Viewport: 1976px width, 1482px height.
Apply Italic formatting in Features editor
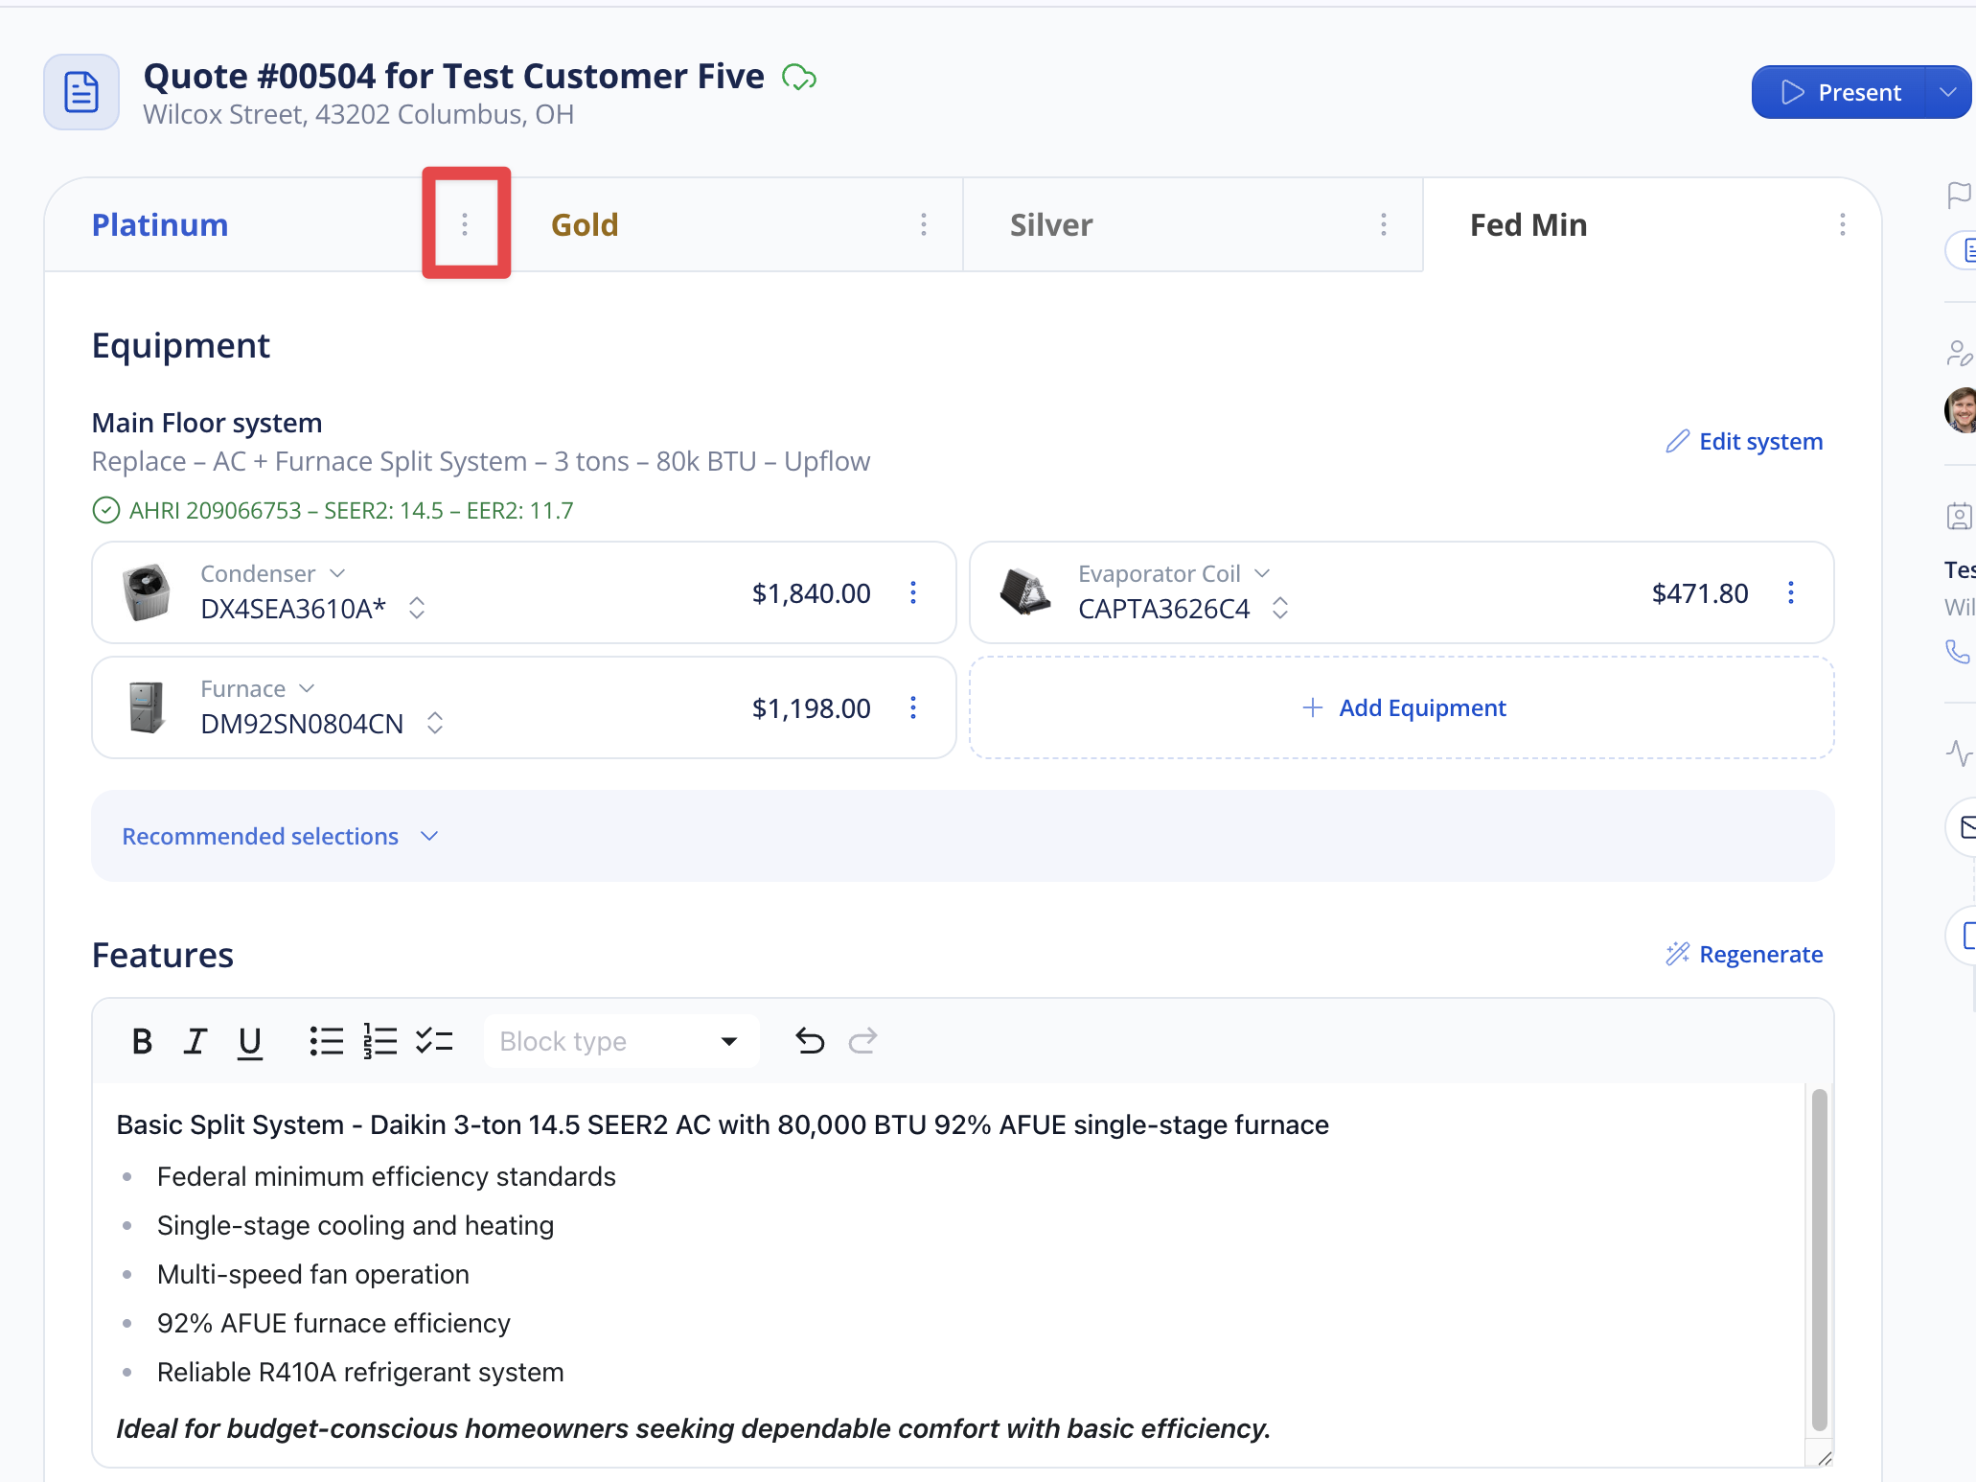pos(195,1041)
